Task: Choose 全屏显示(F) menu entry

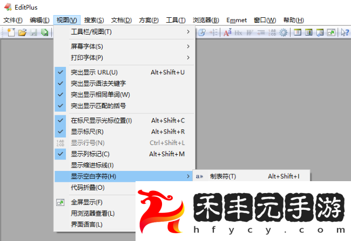Action: (95, 202)
